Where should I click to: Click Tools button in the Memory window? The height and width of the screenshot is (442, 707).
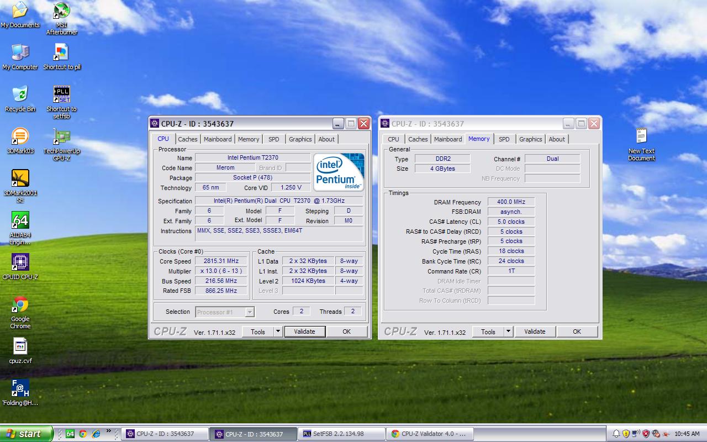tap(488, 331)
